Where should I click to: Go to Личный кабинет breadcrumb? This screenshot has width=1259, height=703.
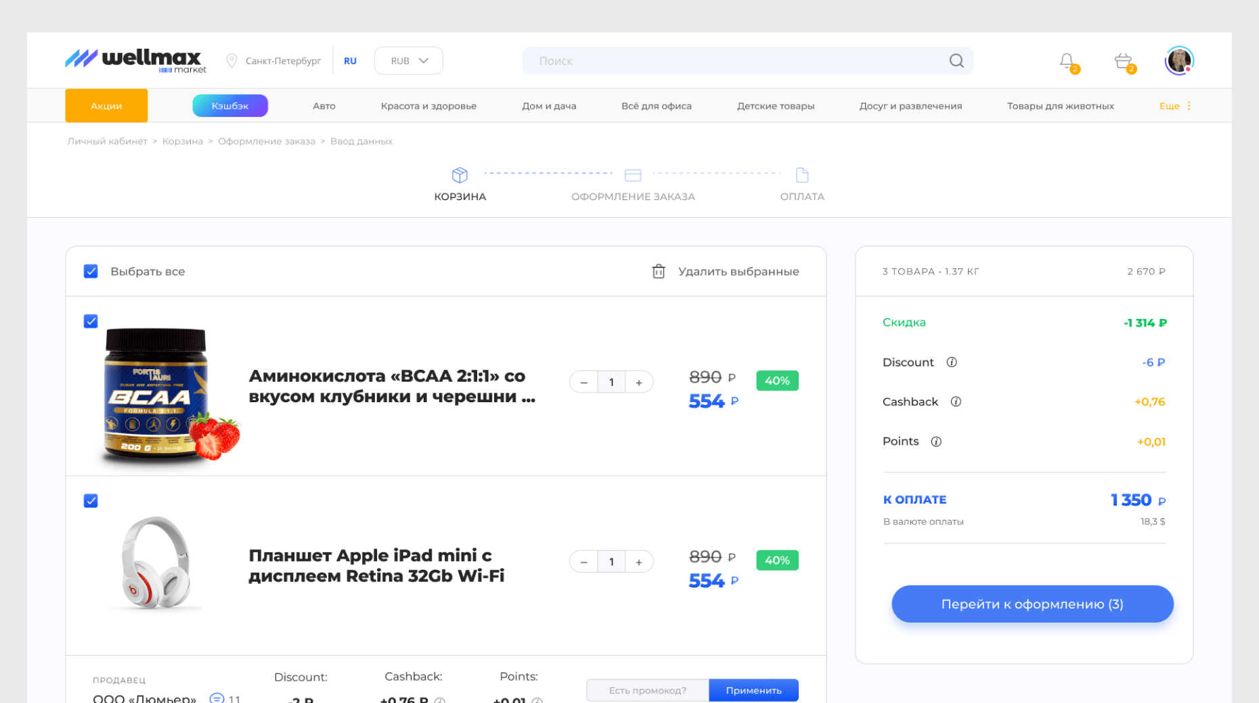pyautogui.click(x=107, y=141)
